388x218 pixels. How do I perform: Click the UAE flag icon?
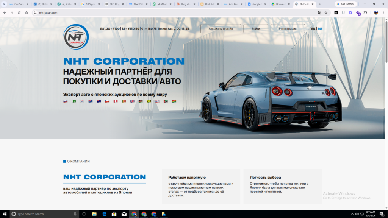(166, 101)
